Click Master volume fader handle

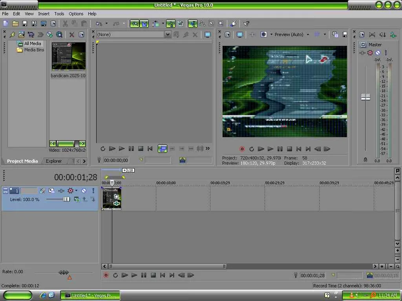coord(365,97)
